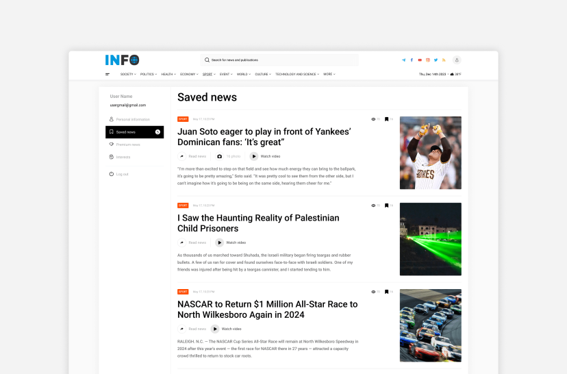This screenshot has width=567, height=374.
Task: Select Personal information in sidebar
Action: pyautogui.click(x=132, y=119)
